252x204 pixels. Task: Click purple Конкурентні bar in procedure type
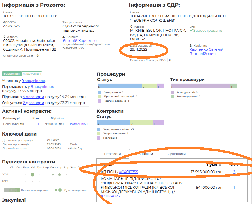coord(200,86)
